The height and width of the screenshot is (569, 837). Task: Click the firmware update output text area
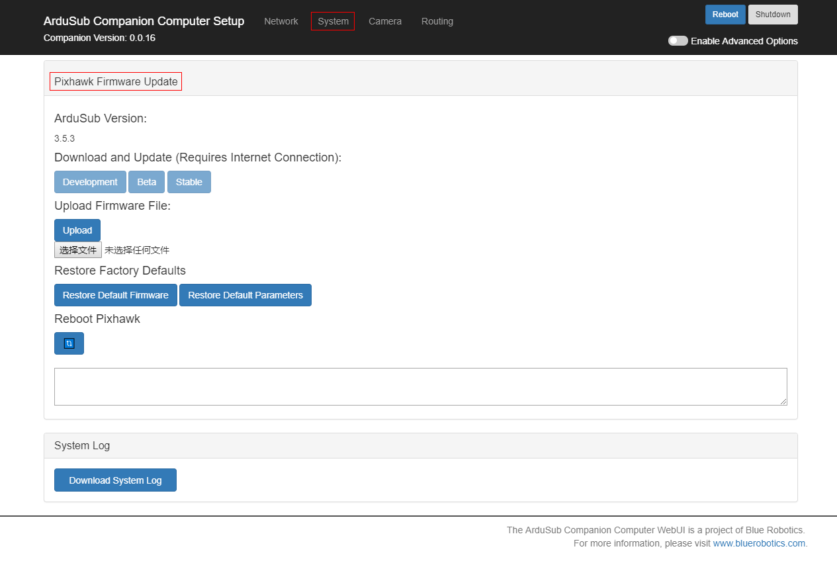[420, 386]
